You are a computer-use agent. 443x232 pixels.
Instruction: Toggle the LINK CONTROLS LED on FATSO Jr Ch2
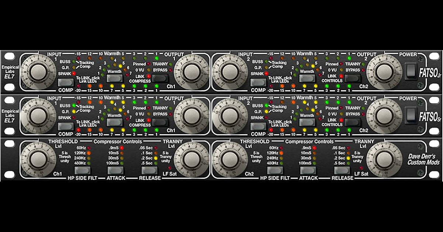(341, 76)
